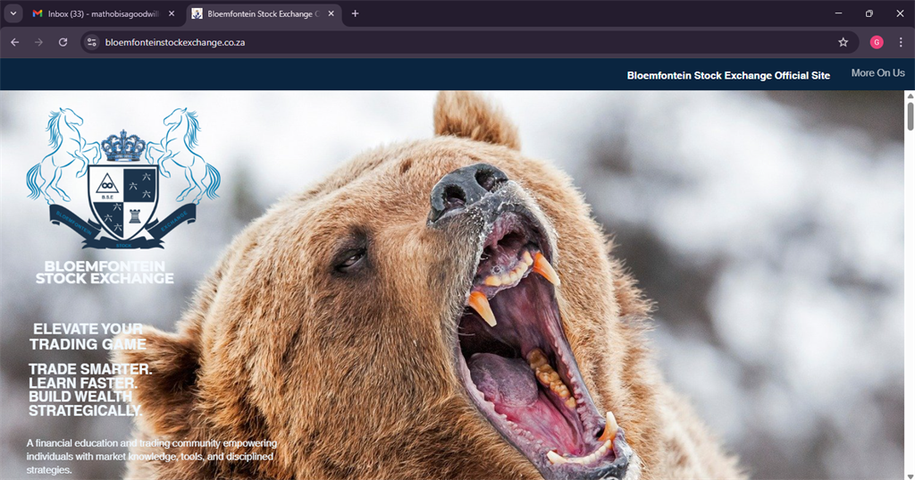Reload the current page
This screenshot has width=915, height=480.
coord(63,42)
